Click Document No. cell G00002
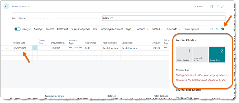239x103 pixels. point(59,48)
